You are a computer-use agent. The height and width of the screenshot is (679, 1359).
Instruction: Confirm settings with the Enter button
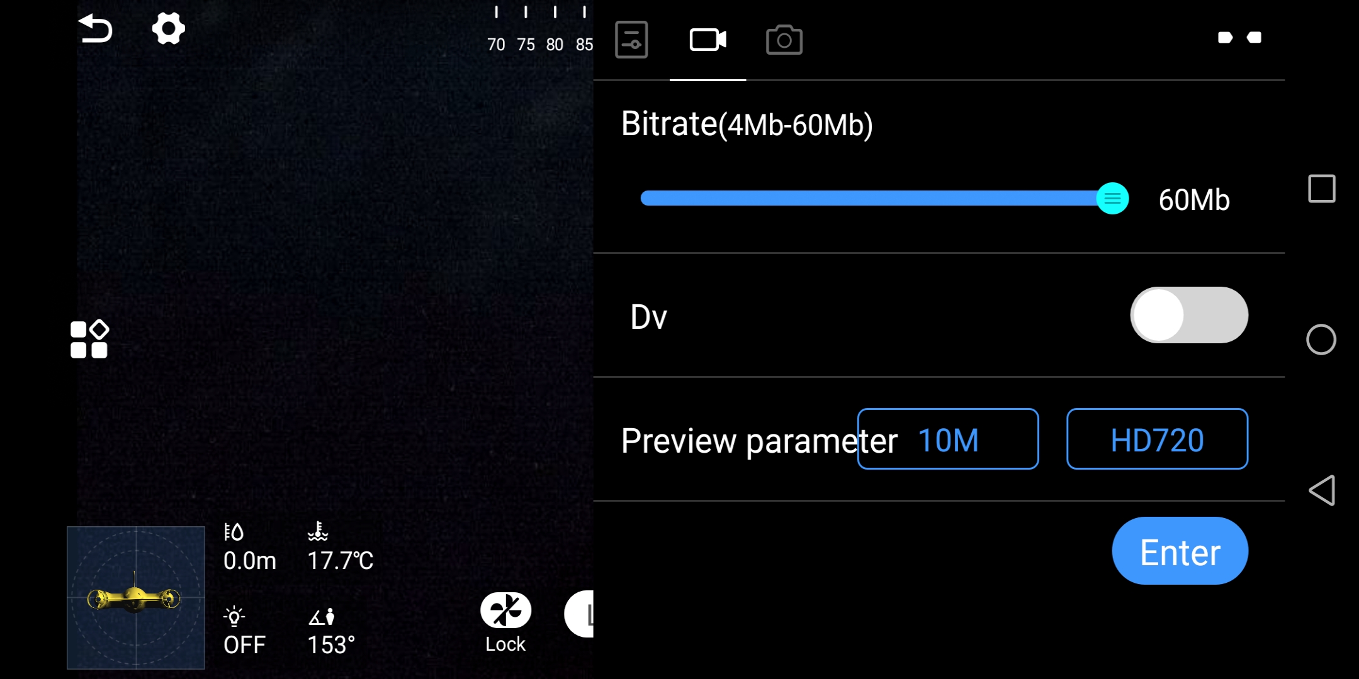(x=1180, y=551)
